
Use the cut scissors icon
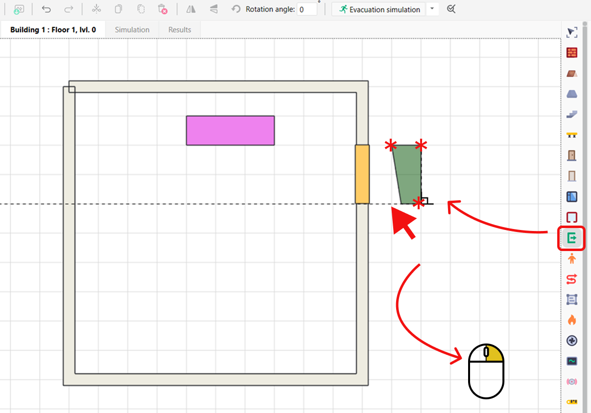[x=96, y=9]
